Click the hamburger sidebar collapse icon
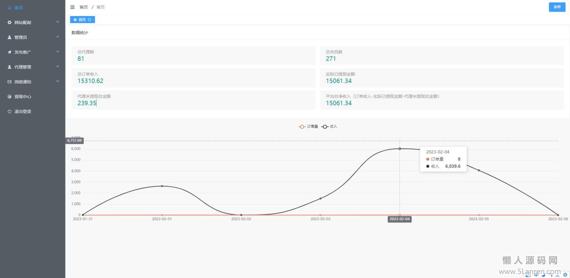This screenshot has height=278, width=570. click(x=73, y=7)
